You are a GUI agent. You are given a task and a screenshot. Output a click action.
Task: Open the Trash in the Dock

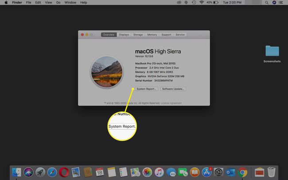coord(271,172)
